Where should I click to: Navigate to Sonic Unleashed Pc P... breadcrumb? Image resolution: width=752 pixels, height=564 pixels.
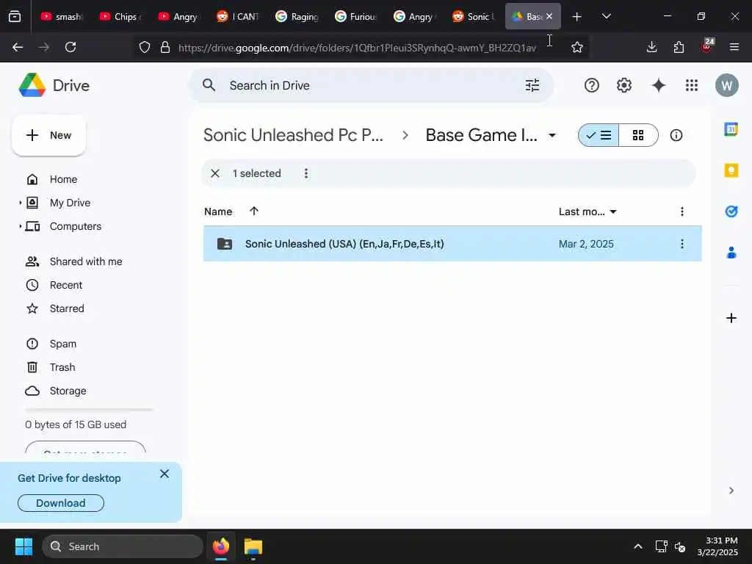[x=293, y=135]
